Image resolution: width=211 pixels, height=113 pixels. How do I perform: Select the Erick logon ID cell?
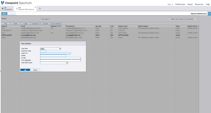11,33
